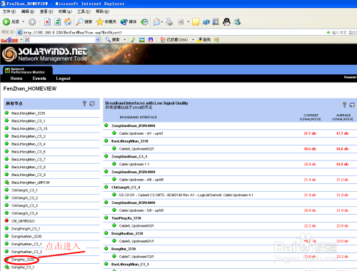Screen dimensions: 357x271
Task: Click the IE Back arrow button
Action: tap(6, 22)
